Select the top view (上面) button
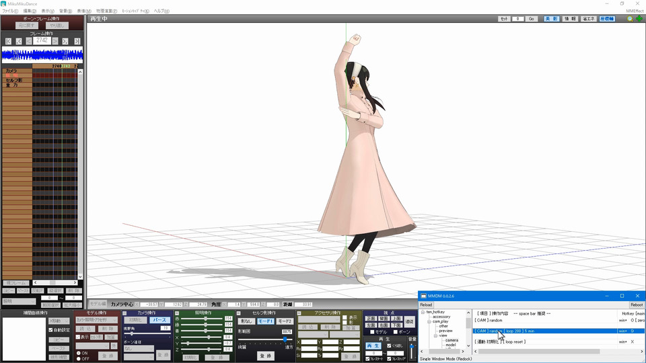Screen dimensions: 646x363 point(396,319)
